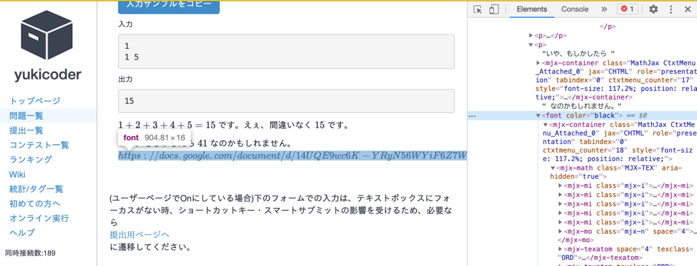Open トップページ in the sidebar
The height and width of the screenshot is (266, 697).
[x=35, y=101]
